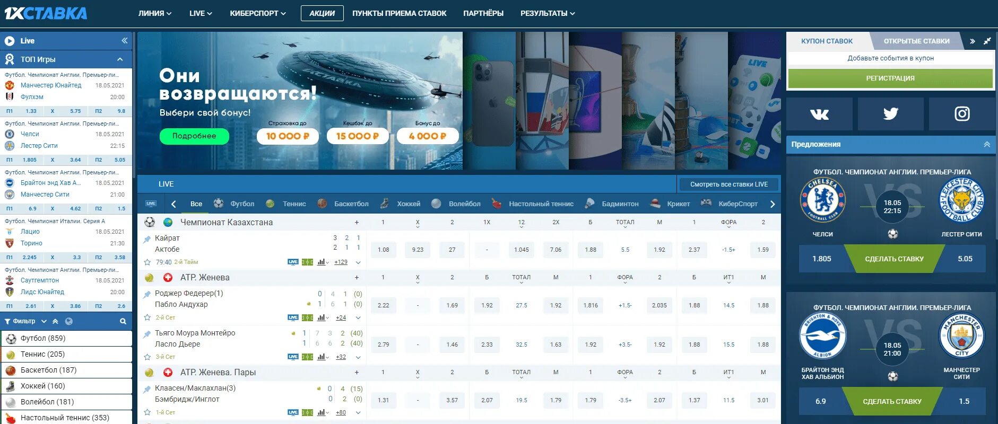Expand markets arrow for Кайрат match
The height and width of the screenshot is (424, 998).
pos(358,262)
